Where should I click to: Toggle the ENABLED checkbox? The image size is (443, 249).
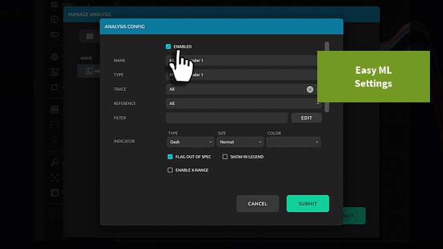click(x=168, y=46)
